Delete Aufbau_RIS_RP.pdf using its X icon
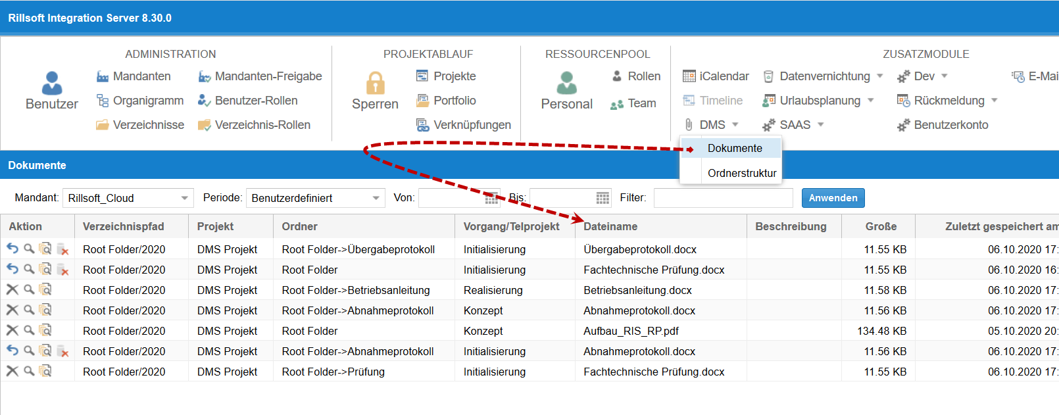1059x415 pixels. click(12, 330)
